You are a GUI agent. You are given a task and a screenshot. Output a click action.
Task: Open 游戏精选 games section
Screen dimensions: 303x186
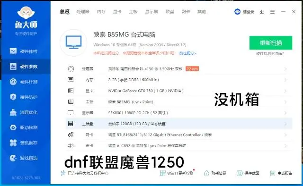pos(24,158)
